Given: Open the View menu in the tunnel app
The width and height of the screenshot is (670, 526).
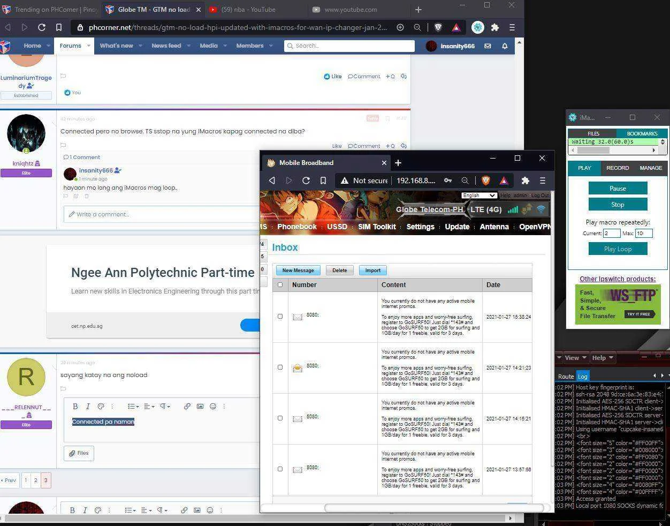Looking at the screenshot, I should coord(575,358).
